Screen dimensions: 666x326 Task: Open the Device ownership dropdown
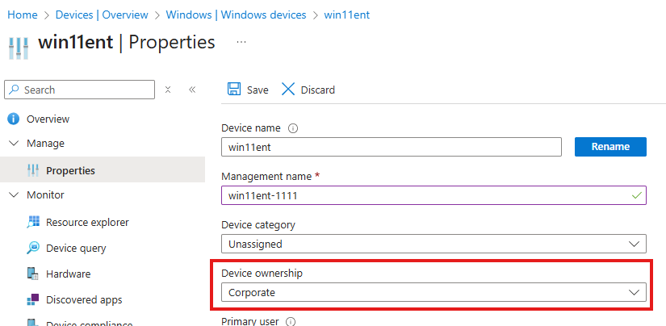434,292
